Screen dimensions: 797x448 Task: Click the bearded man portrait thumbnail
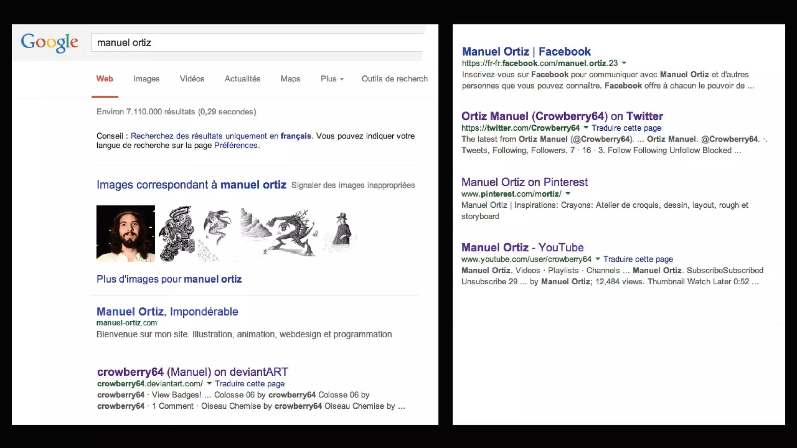pyautogui.click(x=125, y=233)
